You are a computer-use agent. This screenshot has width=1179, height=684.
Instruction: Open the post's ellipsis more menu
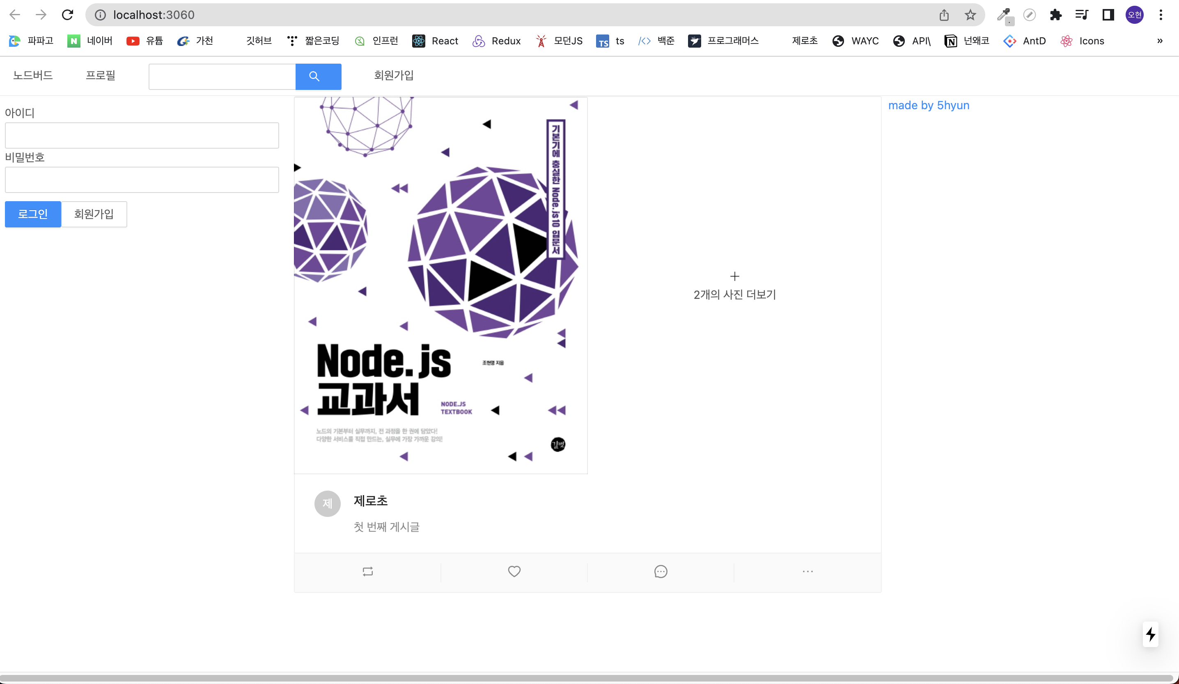tap(807, 571)
